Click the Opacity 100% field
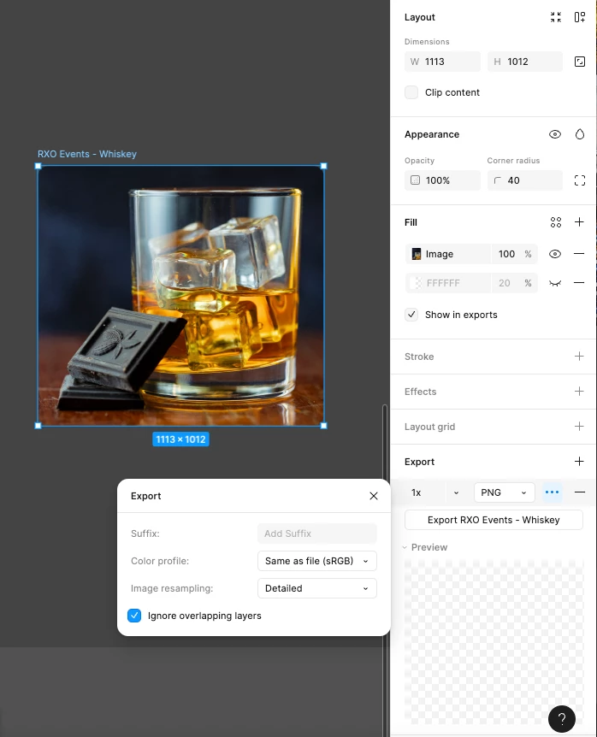Viewport: 597px width, 737px height. coord(442,180)
